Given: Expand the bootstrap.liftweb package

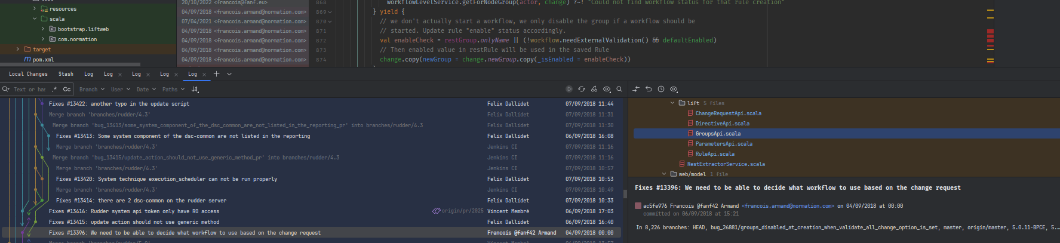Looking at the screenshot, I should 43,29.
